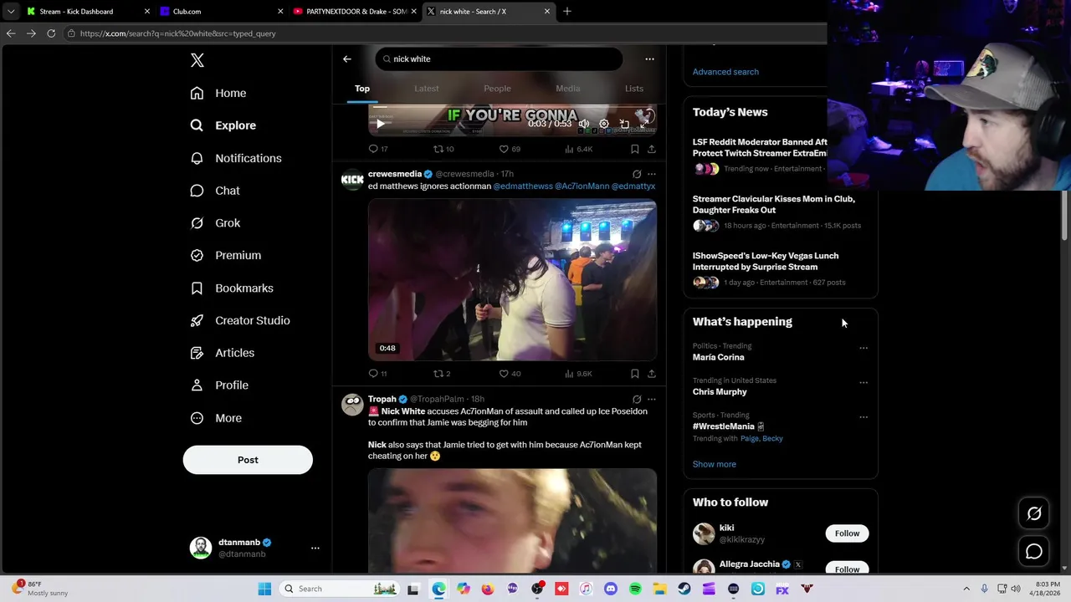This screenshot has height=602, width=1071.
Task: Repost the post with 10 reposts
Action: click(443, 149)
